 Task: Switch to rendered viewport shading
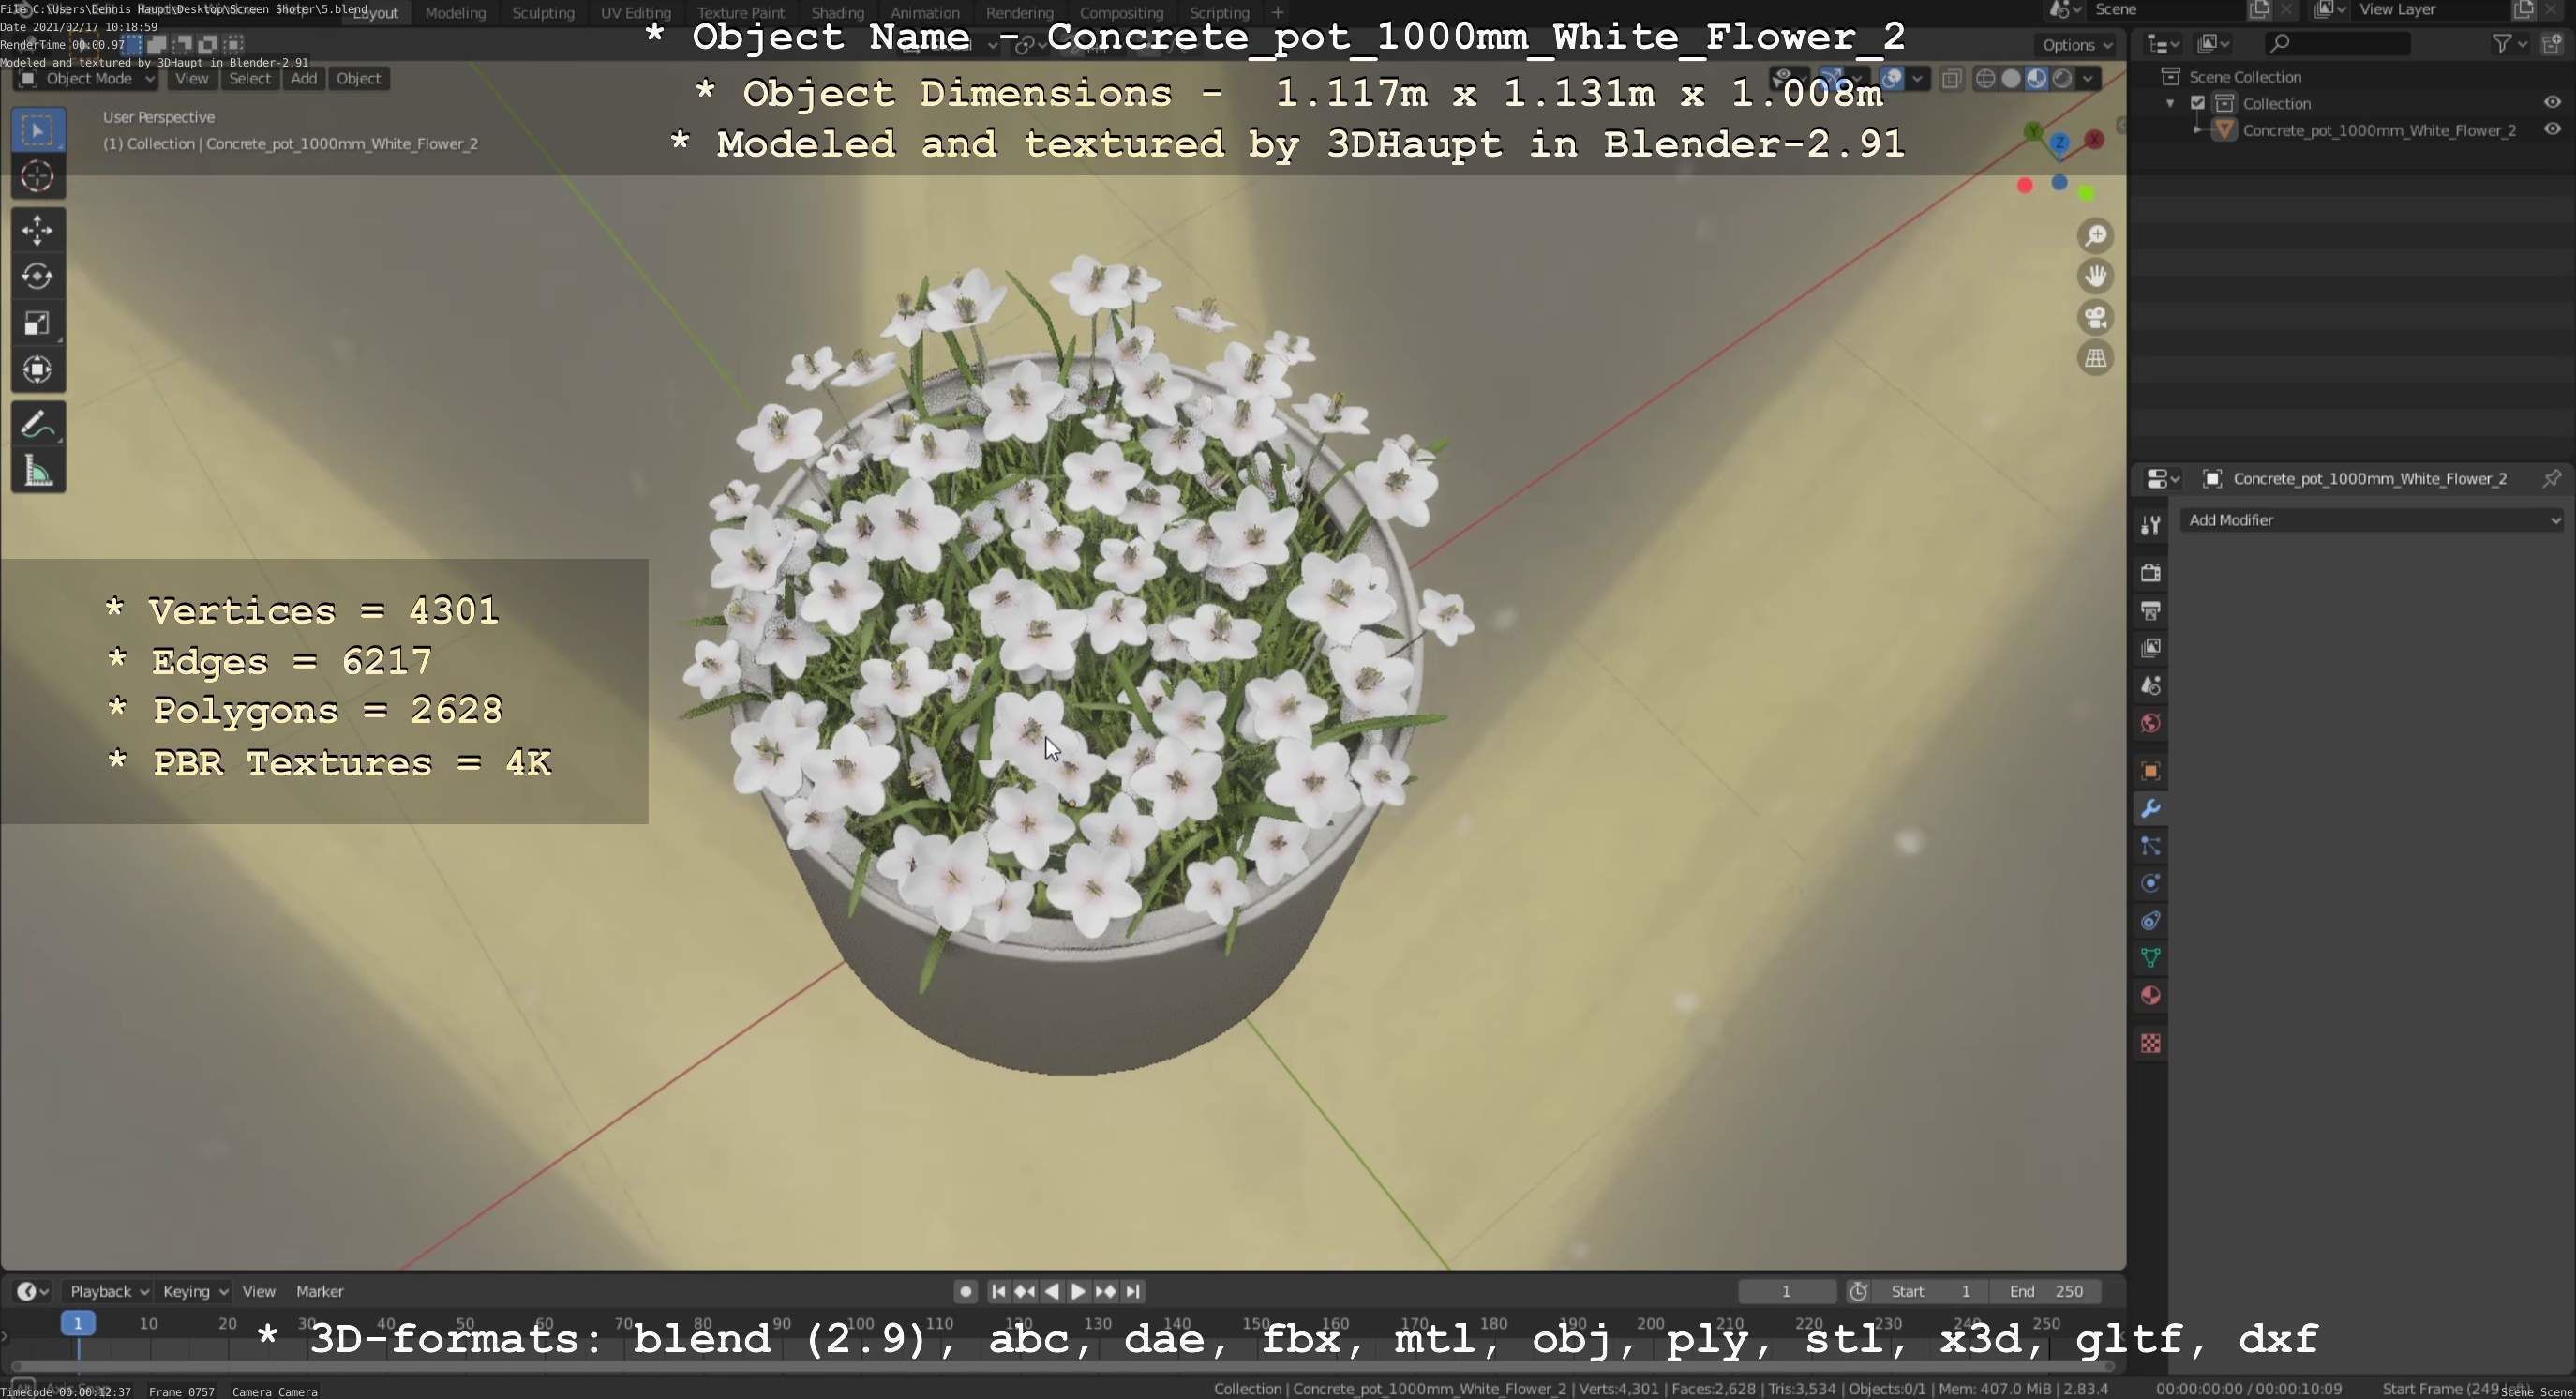[x=2062, y=78]
